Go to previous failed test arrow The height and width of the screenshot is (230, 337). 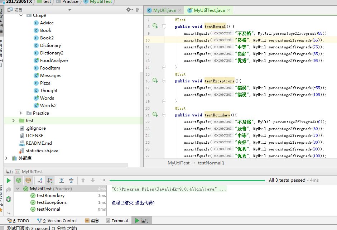[x=83, y=180]
